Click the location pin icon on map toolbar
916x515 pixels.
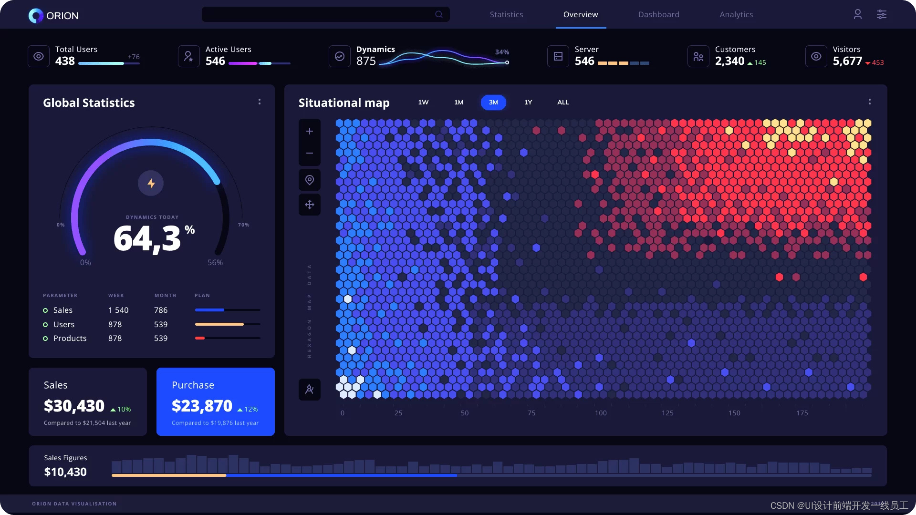tap(310, 180)
